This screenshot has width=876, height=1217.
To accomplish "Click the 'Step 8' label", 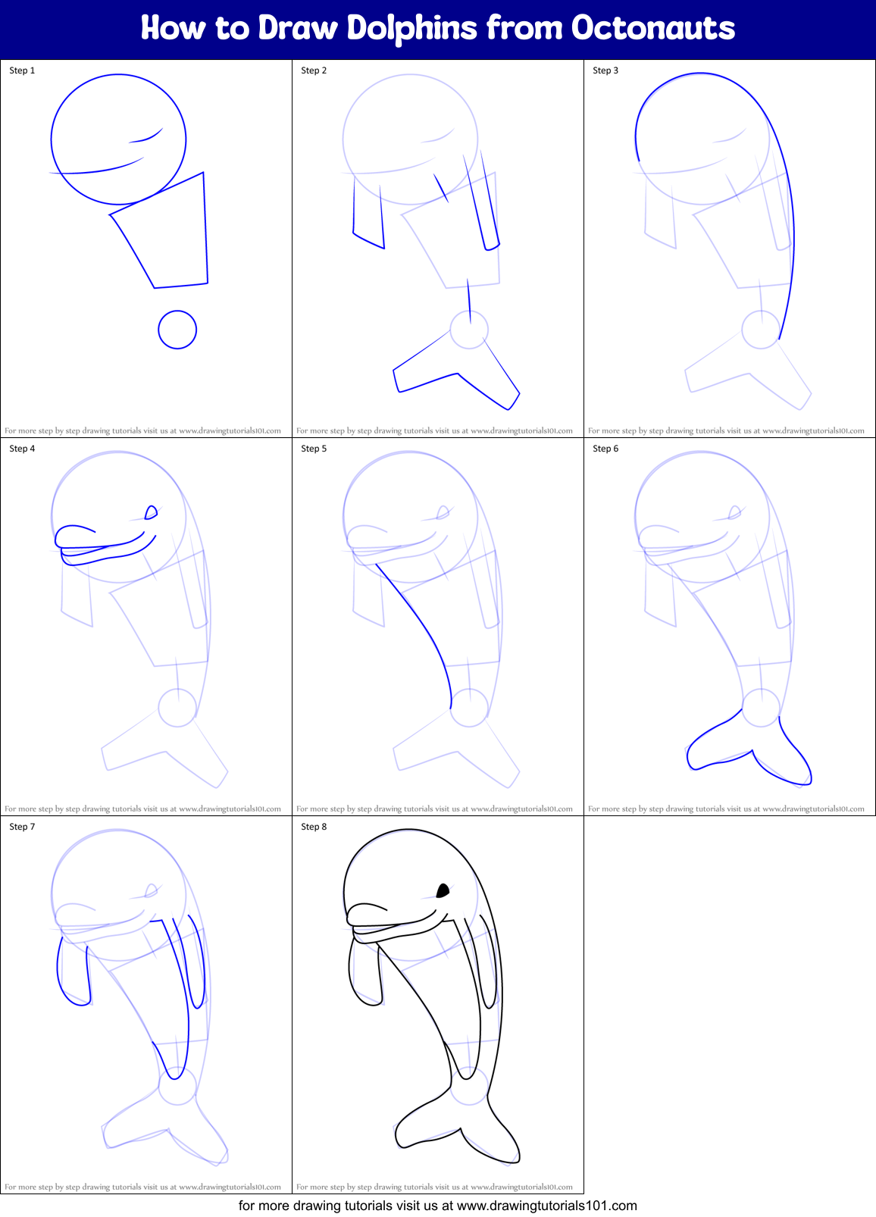I will tap(314, 827).
